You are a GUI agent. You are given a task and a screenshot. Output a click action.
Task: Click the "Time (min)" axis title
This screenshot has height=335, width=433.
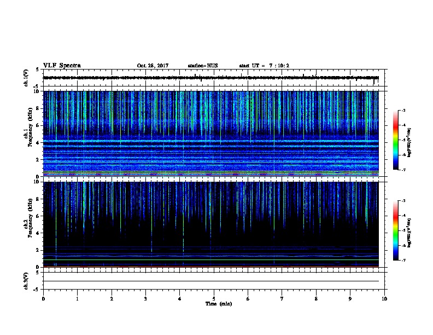(x=219, y=304)
